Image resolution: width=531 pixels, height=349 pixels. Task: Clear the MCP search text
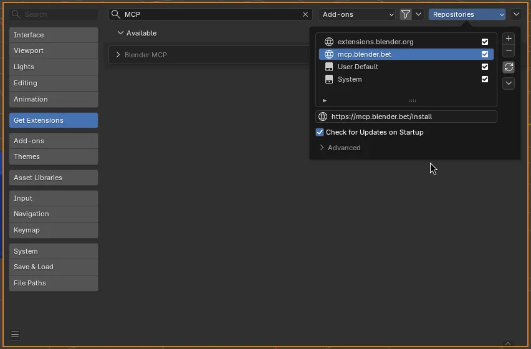(305, 14)
